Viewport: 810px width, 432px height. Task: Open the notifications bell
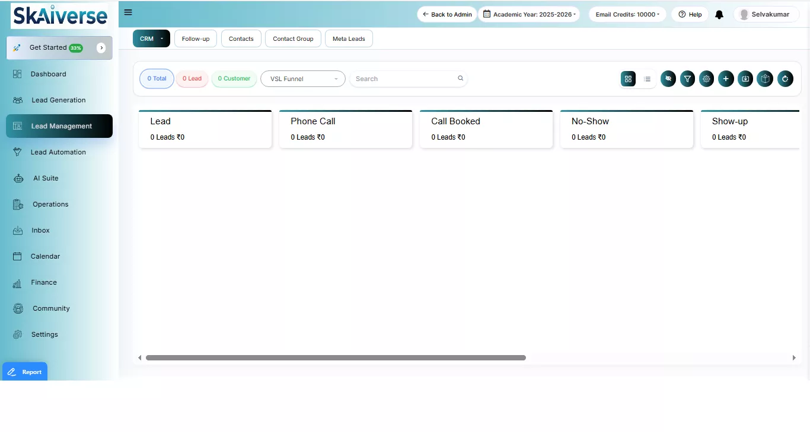pos(719,15)
